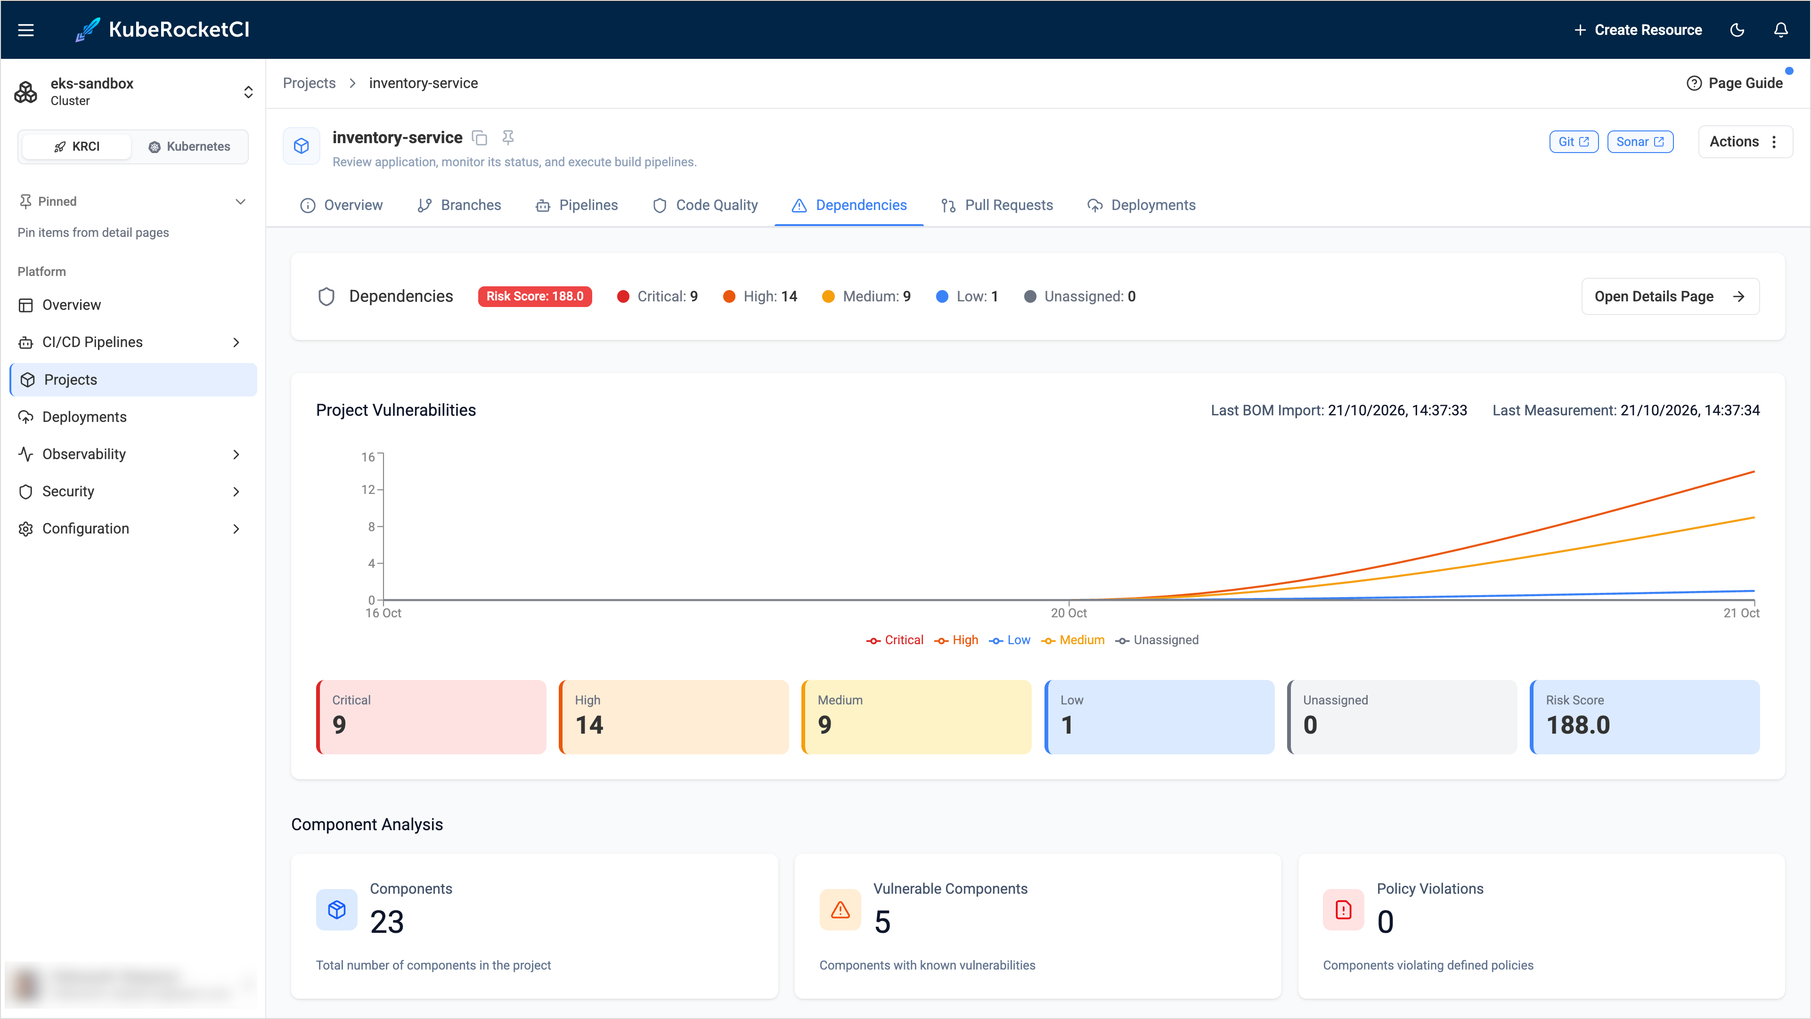
Task: Click the Actions vertical dots icon
Action: pyautogui.click(x=1774, y=141)
